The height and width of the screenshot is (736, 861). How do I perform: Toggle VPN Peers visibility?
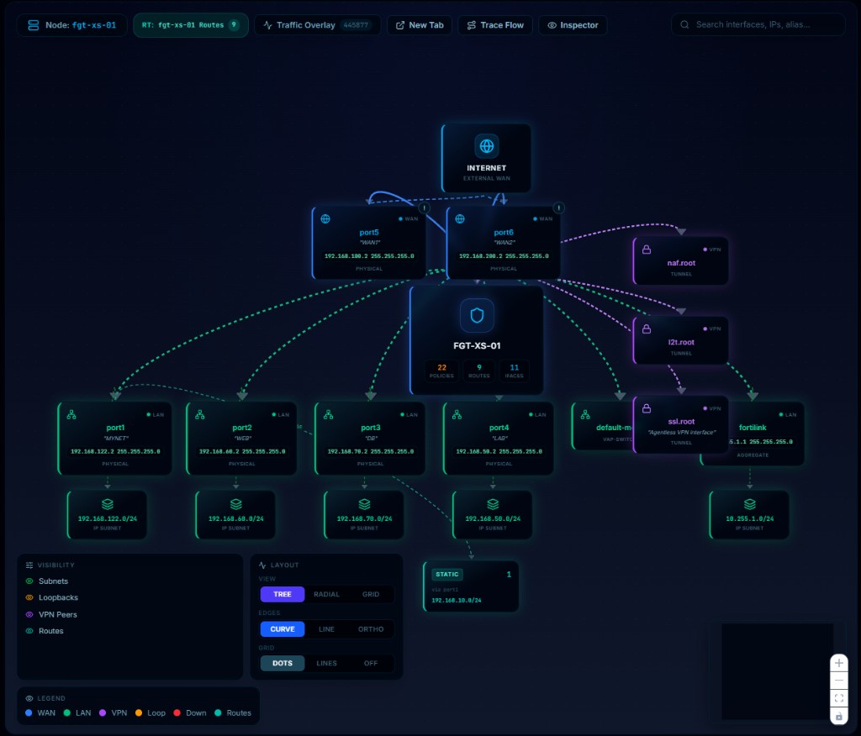point(51,615)
